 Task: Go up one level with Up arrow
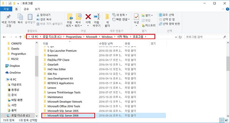coord(20,37)
